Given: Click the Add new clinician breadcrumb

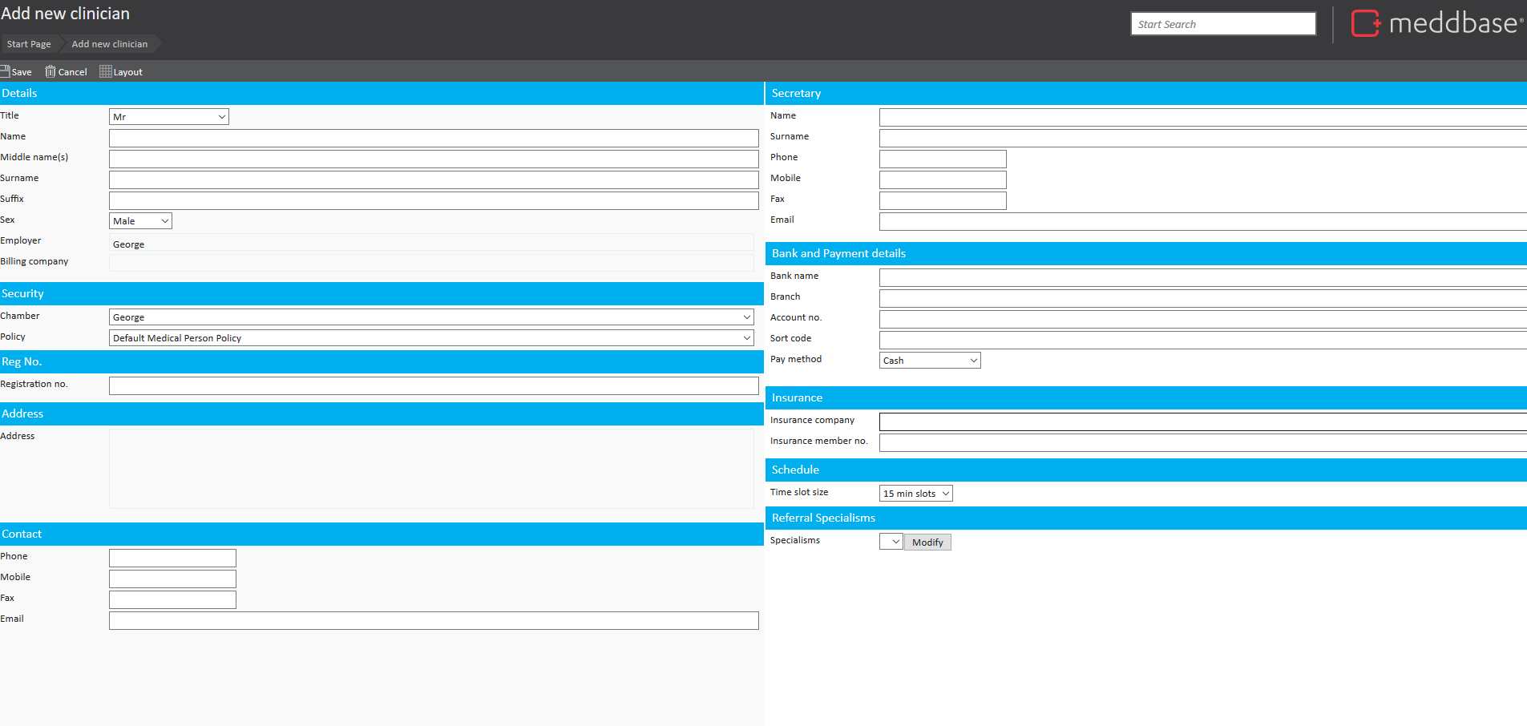Looking at the screenshot, I should point(110,44).
